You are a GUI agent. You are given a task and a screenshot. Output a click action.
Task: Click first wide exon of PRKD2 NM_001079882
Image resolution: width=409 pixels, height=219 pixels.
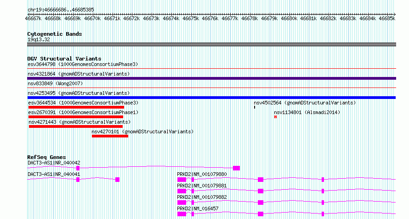182,203
